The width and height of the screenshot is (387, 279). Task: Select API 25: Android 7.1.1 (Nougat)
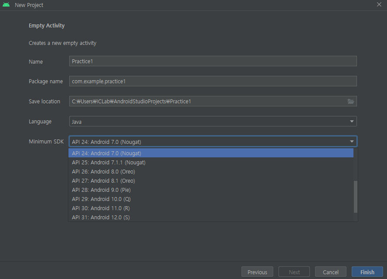point(211,162)
